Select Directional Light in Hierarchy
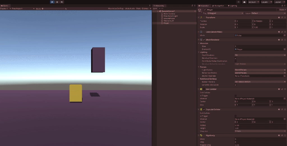The height and width of the screenshot is (146, 287). (171, 16)
